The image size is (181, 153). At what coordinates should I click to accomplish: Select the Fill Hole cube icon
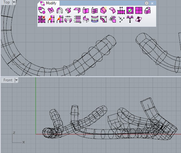coord(104,10)
